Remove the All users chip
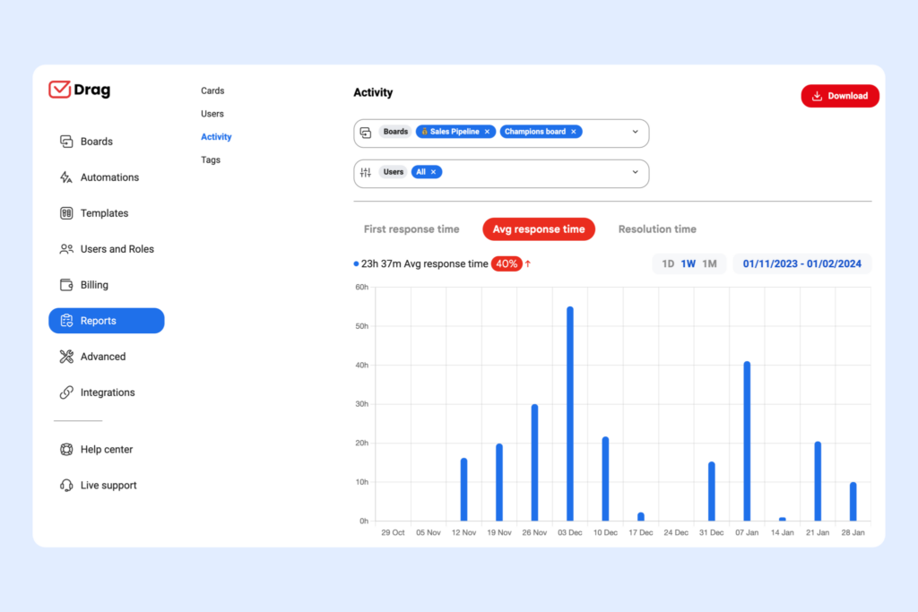 click(x=433, y=172)
